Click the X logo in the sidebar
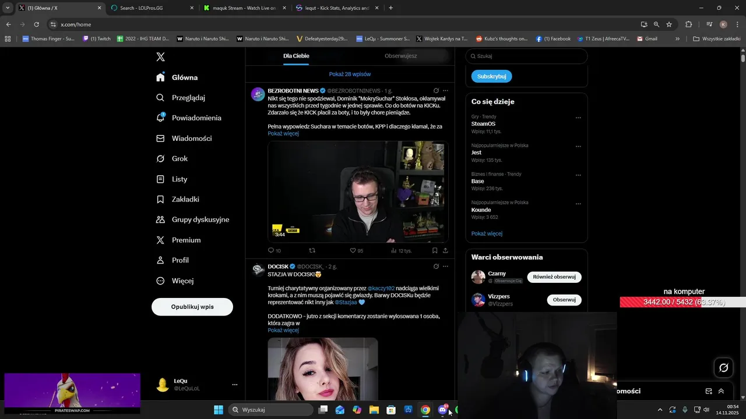 [161, 57]
